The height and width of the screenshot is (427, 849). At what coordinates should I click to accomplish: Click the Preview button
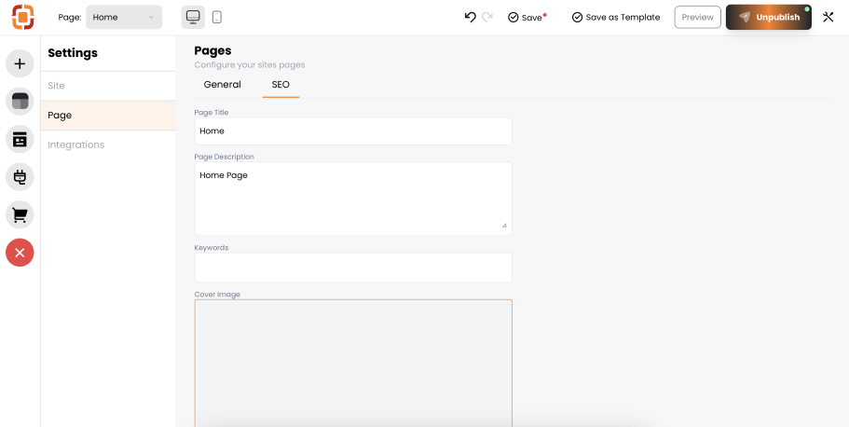tap(697, 17)
